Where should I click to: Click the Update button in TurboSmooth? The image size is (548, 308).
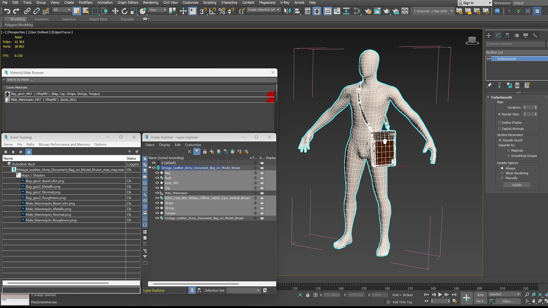coord(517,185)
